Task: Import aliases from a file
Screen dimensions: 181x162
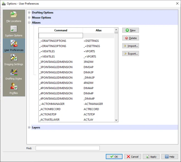Action: (130, 46)
